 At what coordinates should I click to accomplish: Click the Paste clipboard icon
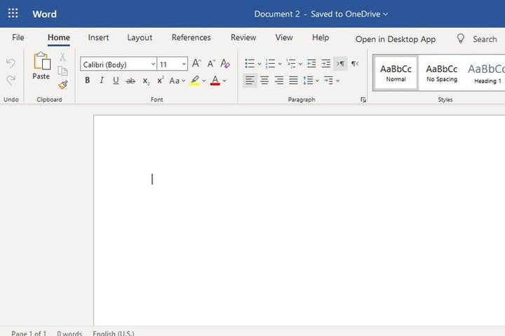[41, 66]
